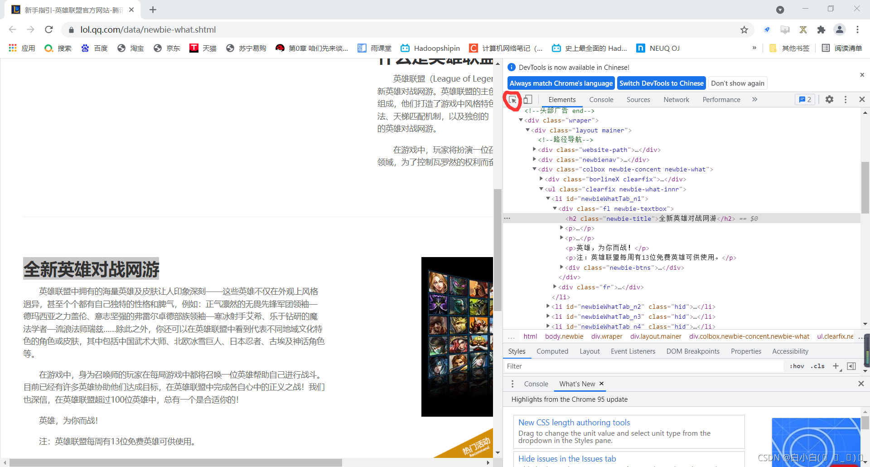The image size is (870, 467).
Task: Open New CSS length authoring tools link
Action: pyautogui.click(x=574, y=422)
